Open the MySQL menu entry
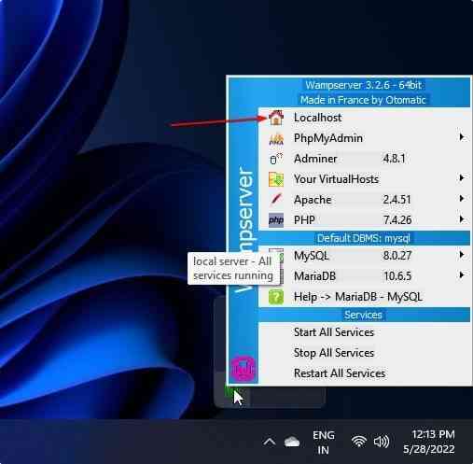Screen dimensions: 473x464 (x=364, y=256)
